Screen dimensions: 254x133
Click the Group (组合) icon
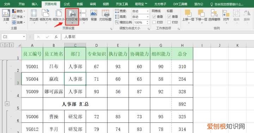(236, 13)
